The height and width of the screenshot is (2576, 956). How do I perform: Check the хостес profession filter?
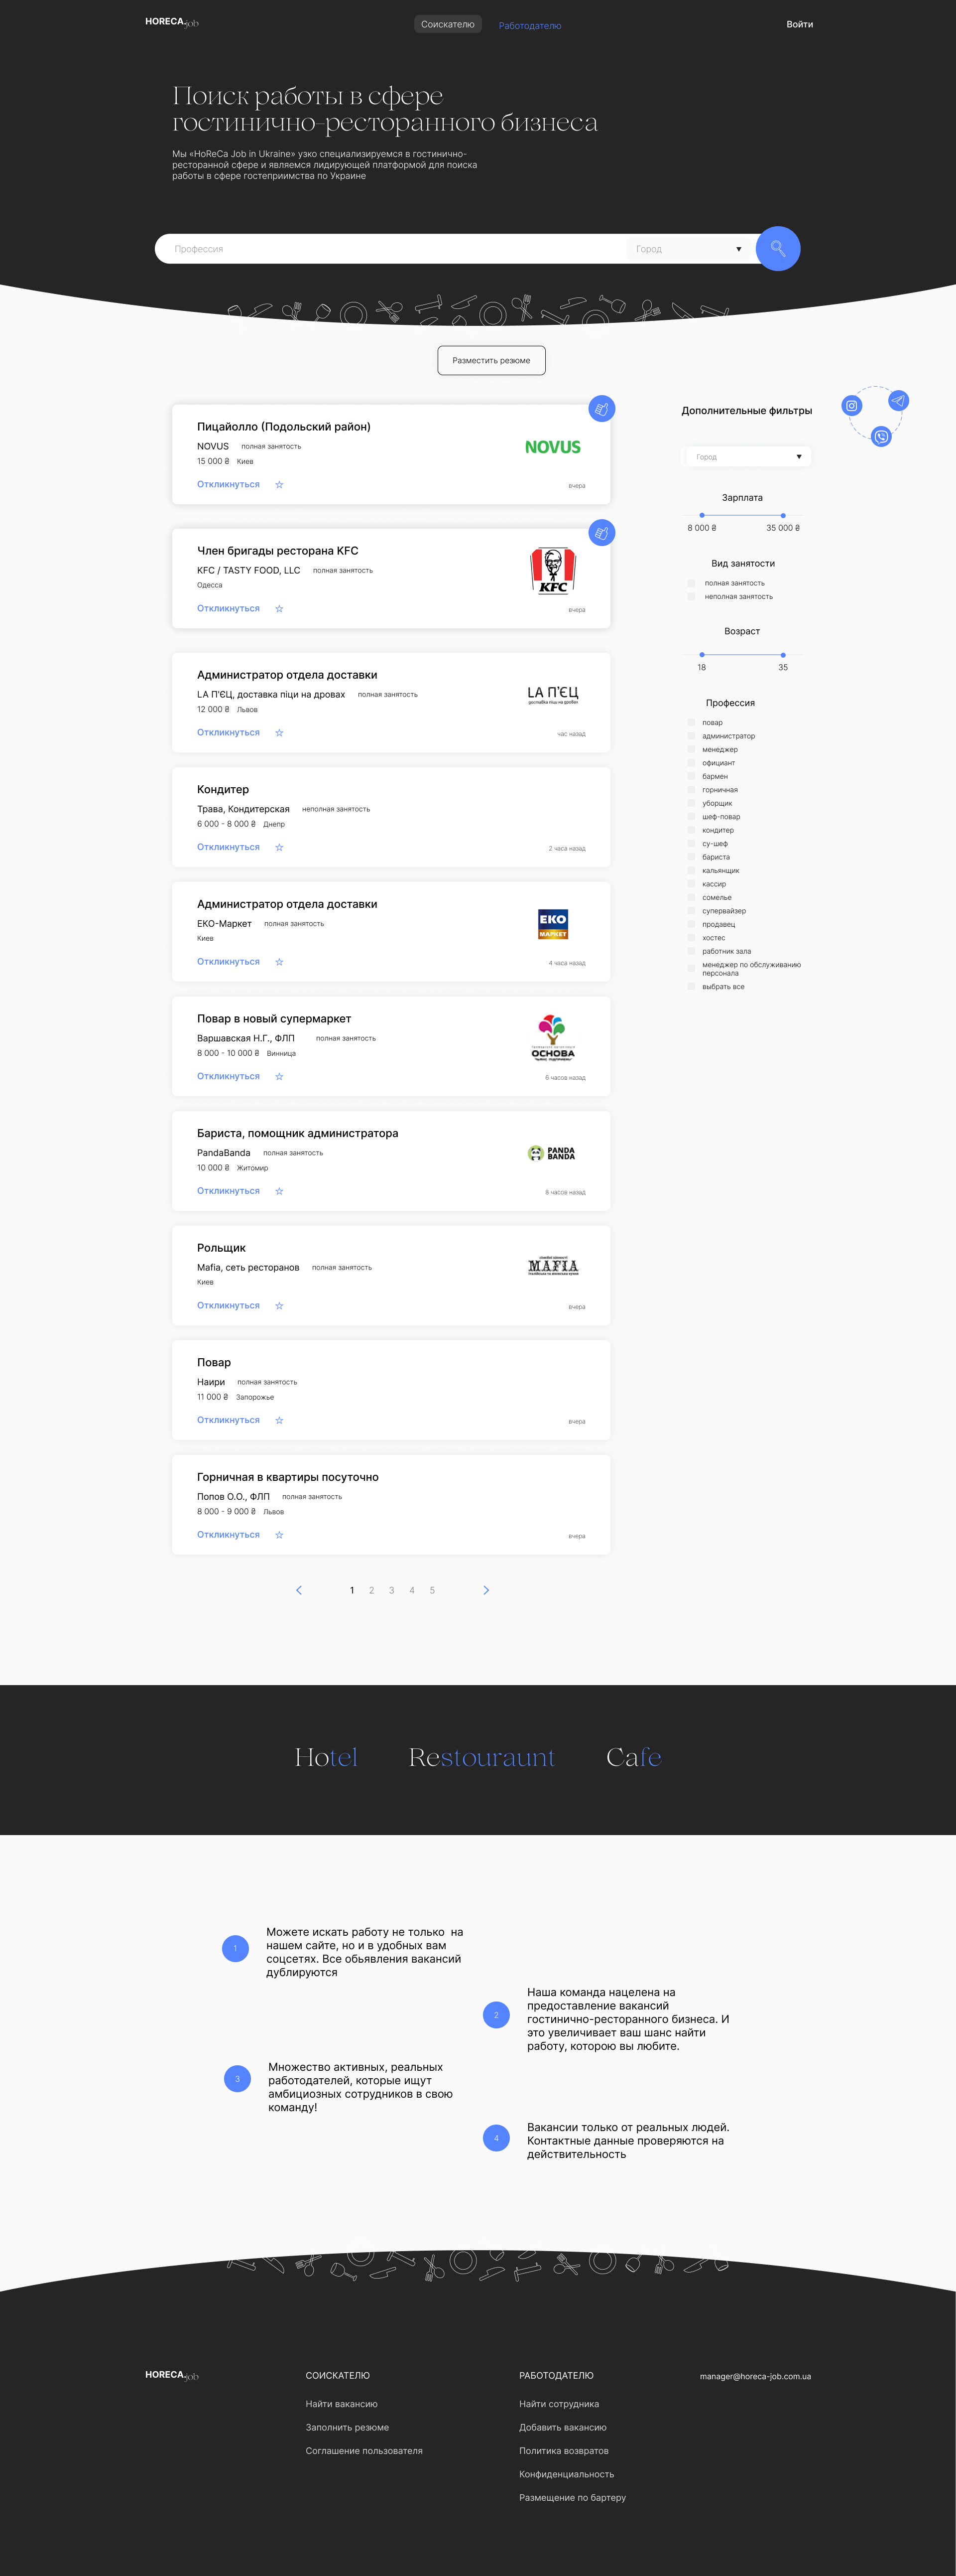pyautogui.click(x=691, y=938)
